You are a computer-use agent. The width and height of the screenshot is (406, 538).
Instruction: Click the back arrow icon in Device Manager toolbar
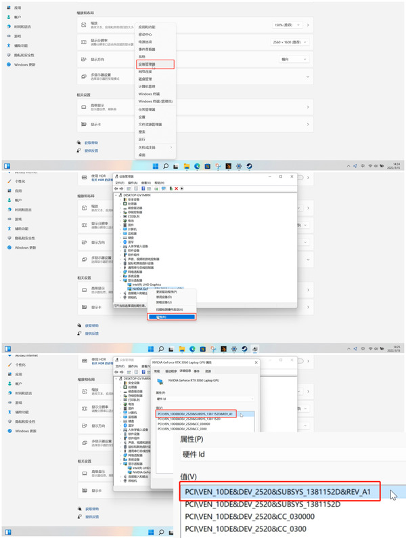point(116,188)
